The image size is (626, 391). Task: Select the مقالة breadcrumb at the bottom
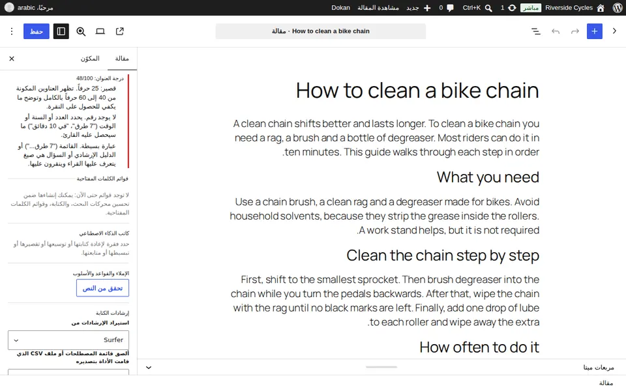[x=606, y=383]
